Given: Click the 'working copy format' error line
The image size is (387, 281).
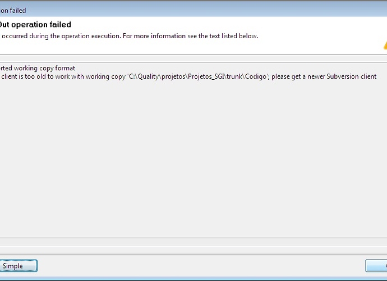Looking at the screenshot, I should click(38, 68).
